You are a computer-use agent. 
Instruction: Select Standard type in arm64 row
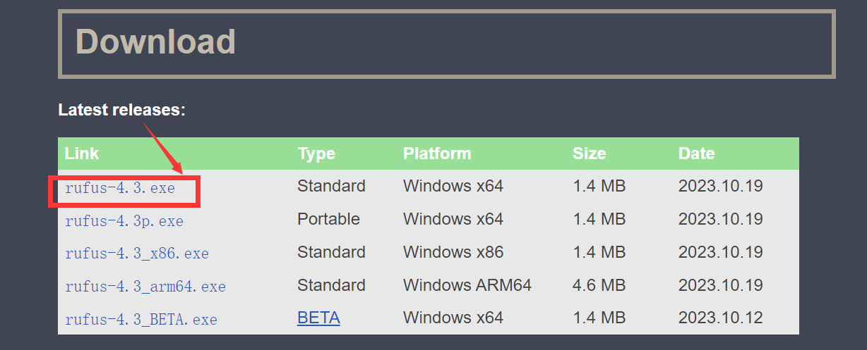(331, 285)
